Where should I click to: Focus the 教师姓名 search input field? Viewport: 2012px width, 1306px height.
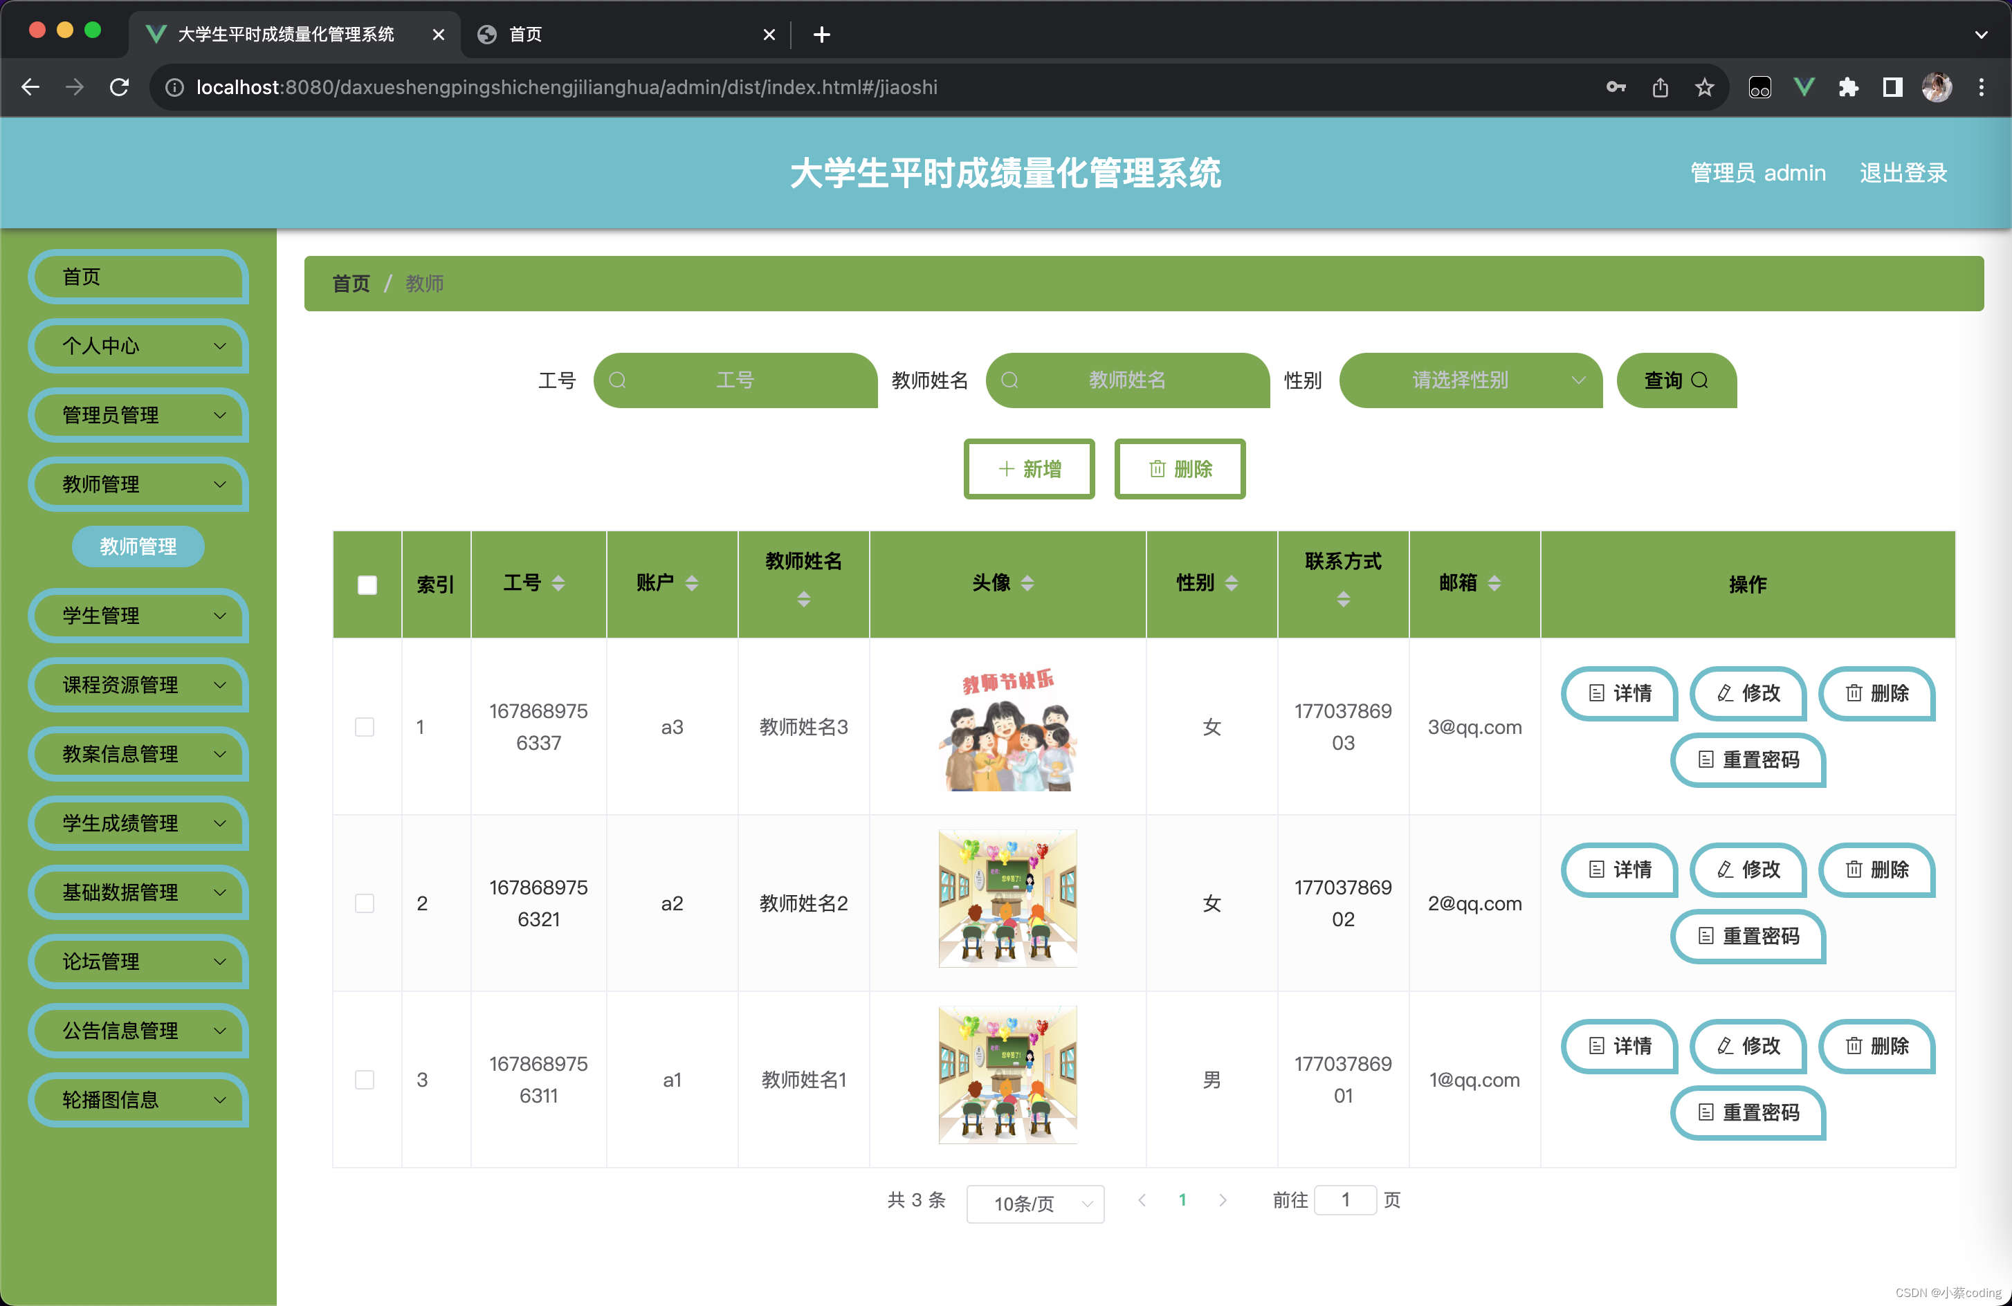point(1127,380)
